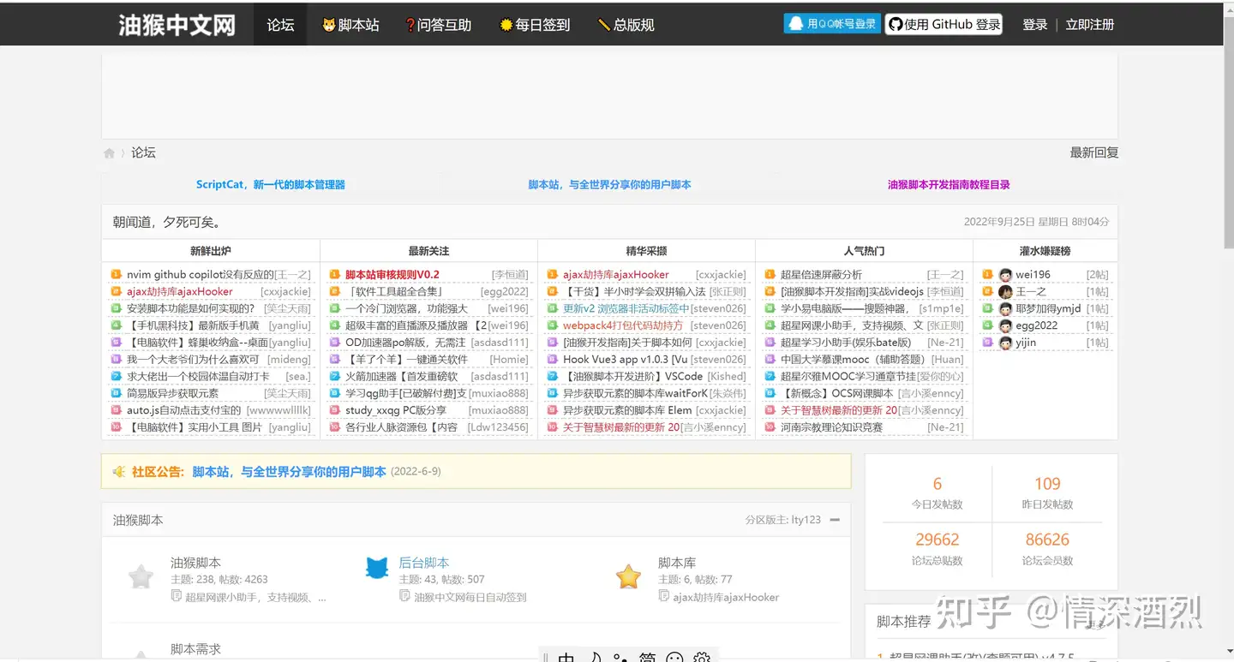Click the blue cat icon of 后台脚本
This screenshot has height=662, width=1234.
tap(377, 568)
